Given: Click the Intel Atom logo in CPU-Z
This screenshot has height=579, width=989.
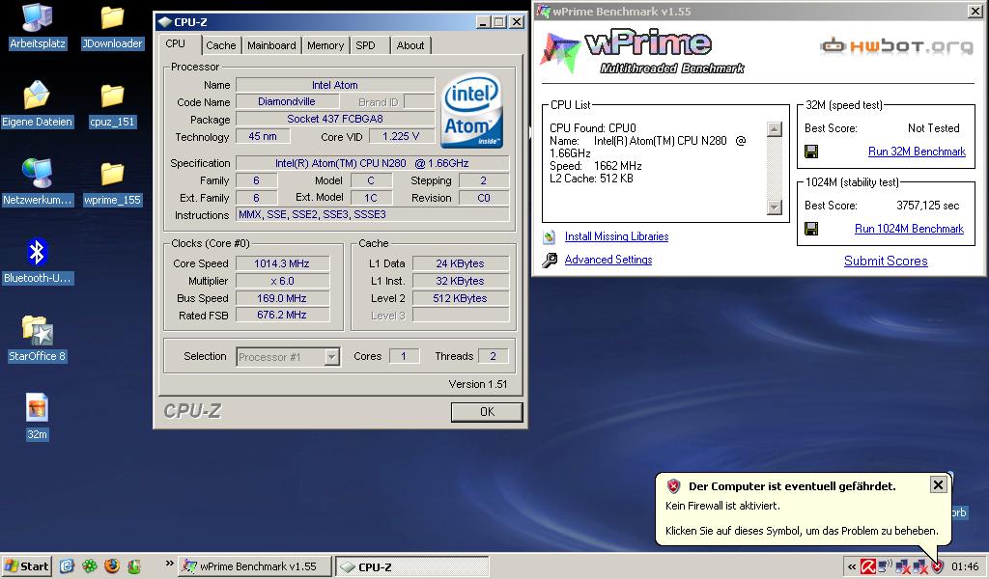Looking at the screenshot, I should pos(471,110).
